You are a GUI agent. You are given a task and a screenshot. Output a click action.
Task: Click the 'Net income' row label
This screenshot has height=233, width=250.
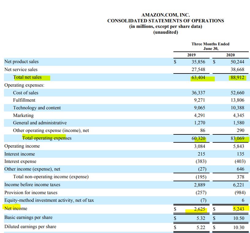coord(16,209)
